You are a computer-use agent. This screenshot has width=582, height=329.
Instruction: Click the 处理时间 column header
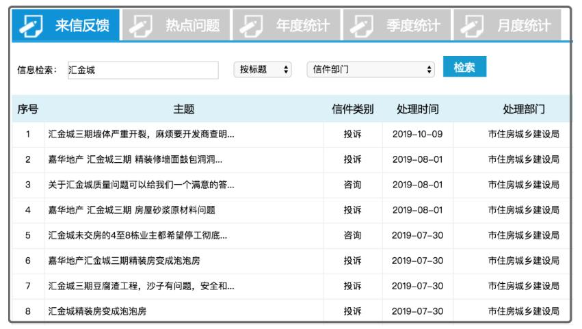pos(418,109)
